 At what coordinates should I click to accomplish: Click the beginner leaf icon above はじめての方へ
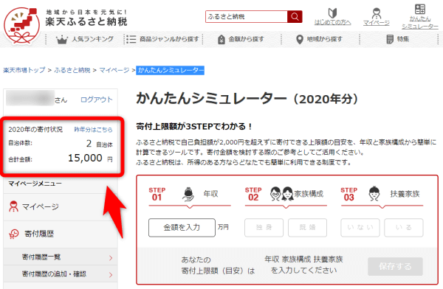tap(332, 13)
